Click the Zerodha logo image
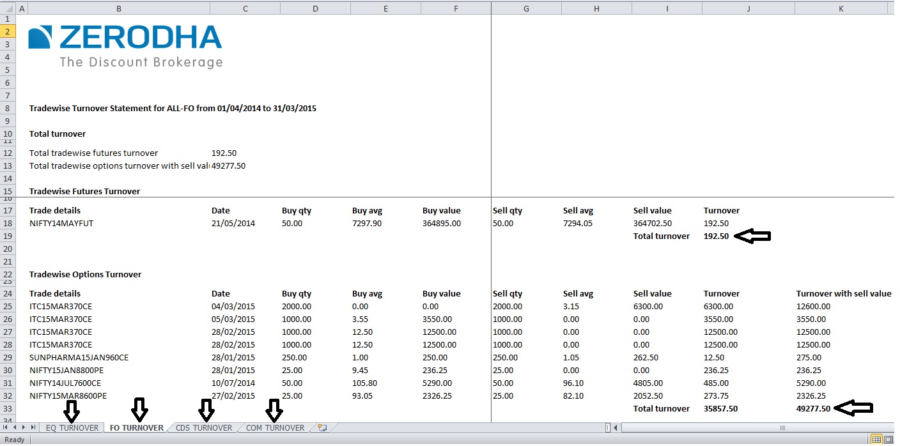This screenshot has height=446, width=900. 125,46
